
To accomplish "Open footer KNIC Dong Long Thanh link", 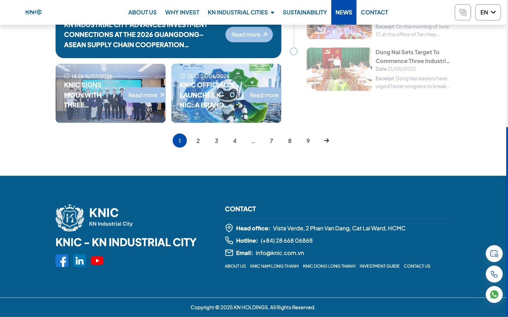I will 329,266.
